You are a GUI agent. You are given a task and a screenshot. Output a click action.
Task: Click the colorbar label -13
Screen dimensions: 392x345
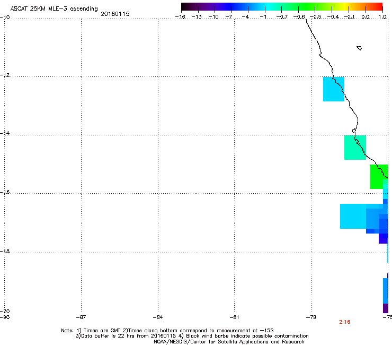[197, 17]
